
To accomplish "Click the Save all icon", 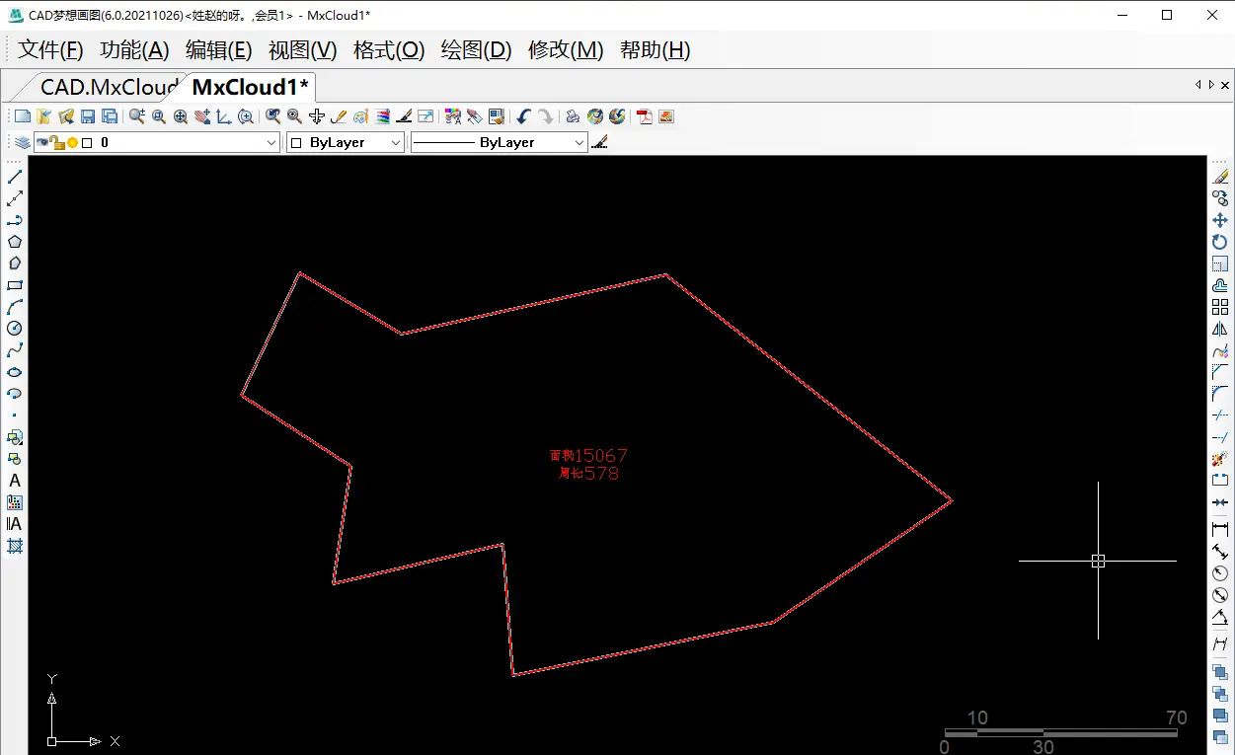I will pos(109,116).
